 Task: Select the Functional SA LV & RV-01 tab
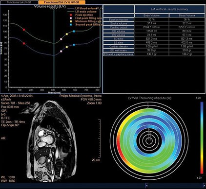62,2
